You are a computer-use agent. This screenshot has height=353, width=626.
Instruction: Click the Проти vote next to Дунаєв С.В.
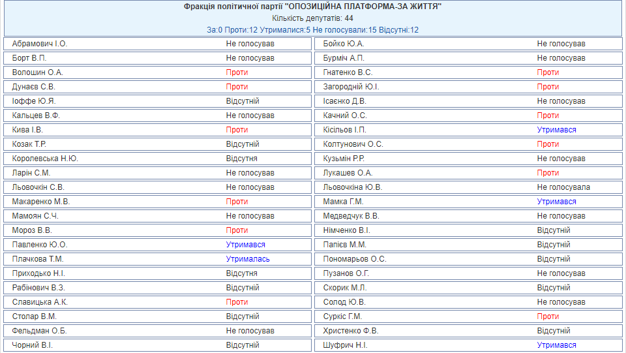pos(237,87)
